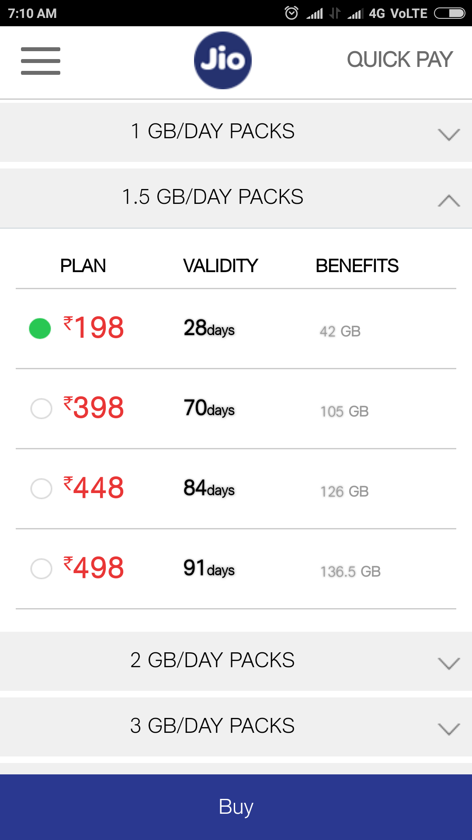
Task: Tap the VALIDITY column header
Action: [220, 266]
